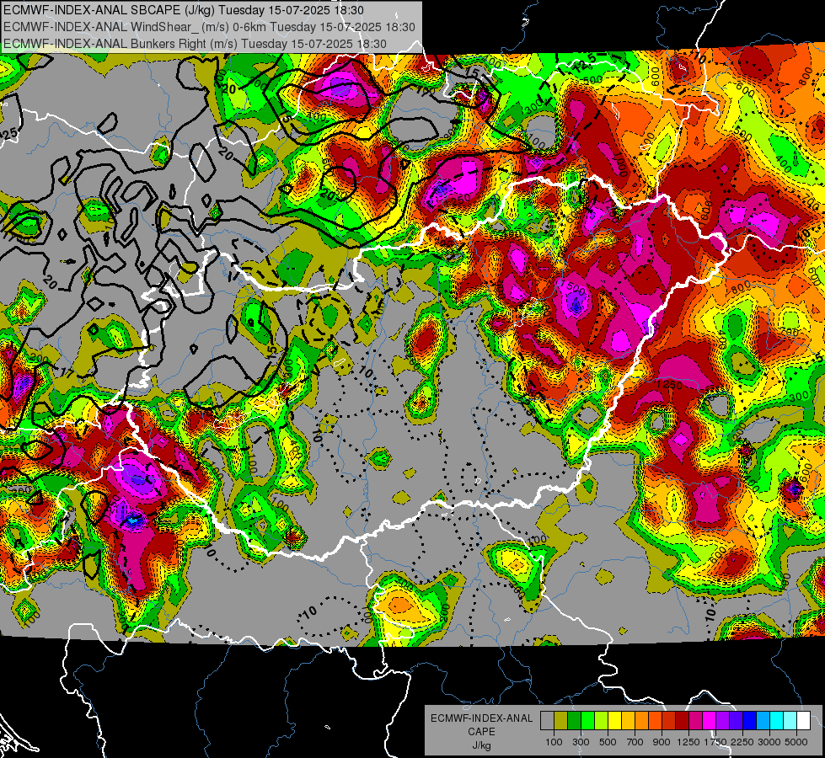Click the pure blue swatch in the CAPE legend

(750, 720)
